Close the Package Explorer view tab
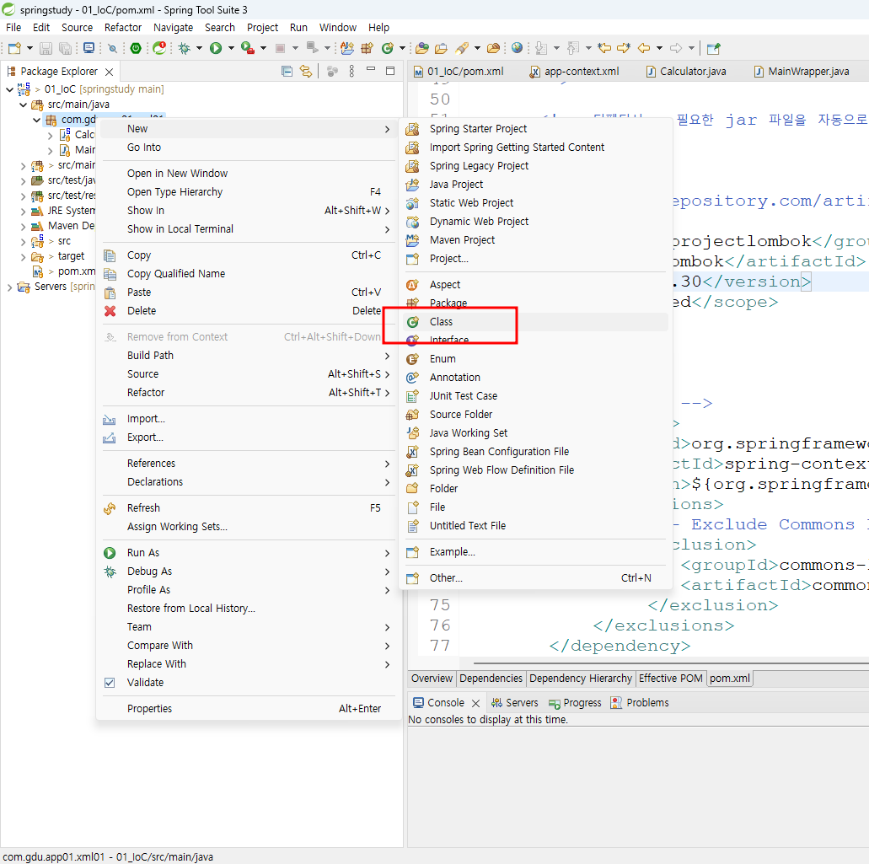This screenshot has width=869, height=864. coord(110,72)
